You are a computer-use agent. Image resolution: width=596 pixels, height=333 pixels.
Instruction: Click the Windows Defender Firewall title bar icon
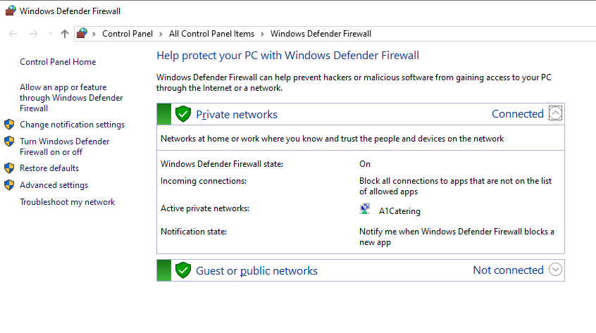tap(11, 11)
